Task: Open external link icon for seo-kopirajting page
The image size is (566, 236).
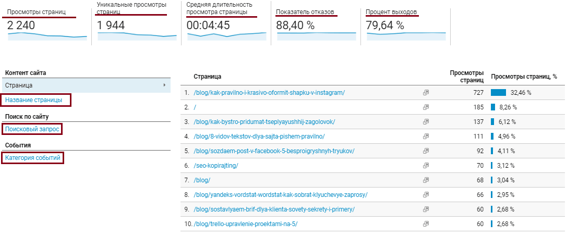Action: (426, 165)
